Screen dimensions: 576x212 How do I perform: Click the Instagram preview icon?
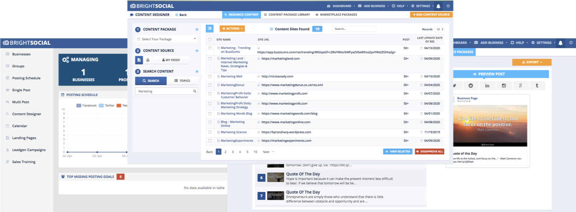click(x=504, y=86)
